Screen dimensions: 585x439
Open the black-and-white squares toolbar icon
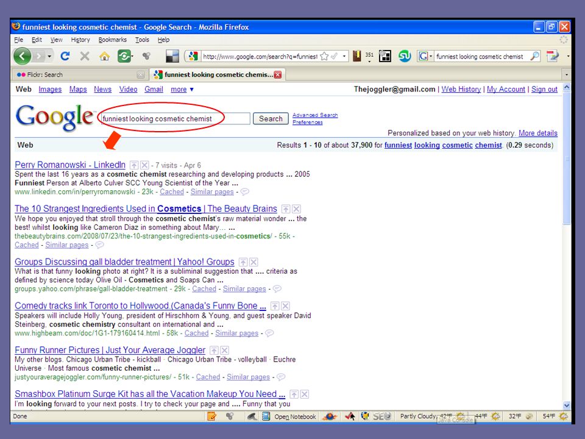point(172,56)
